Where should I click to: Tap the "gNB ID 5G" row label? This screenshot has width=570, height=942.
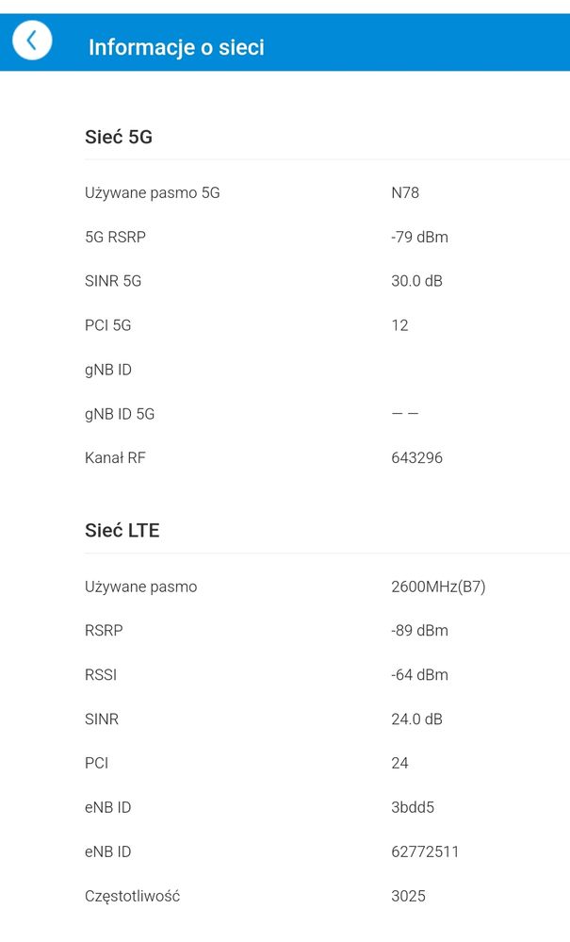point(120,414)
